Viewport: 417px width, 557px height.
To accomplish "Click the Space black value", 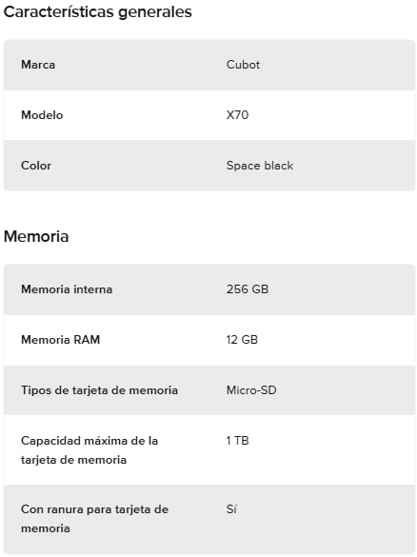I will point(260,166).
